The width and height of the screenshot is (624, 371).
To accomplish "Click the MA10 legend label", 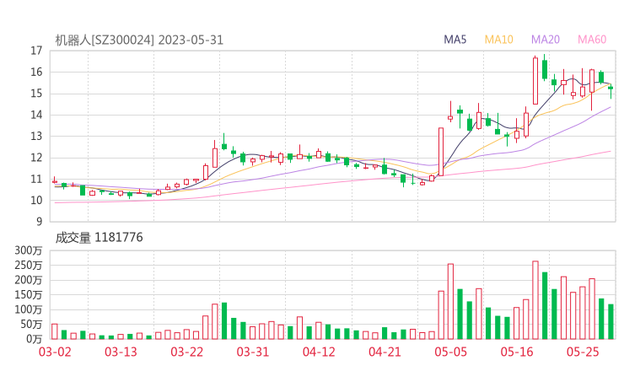I will tap(498, 40).
